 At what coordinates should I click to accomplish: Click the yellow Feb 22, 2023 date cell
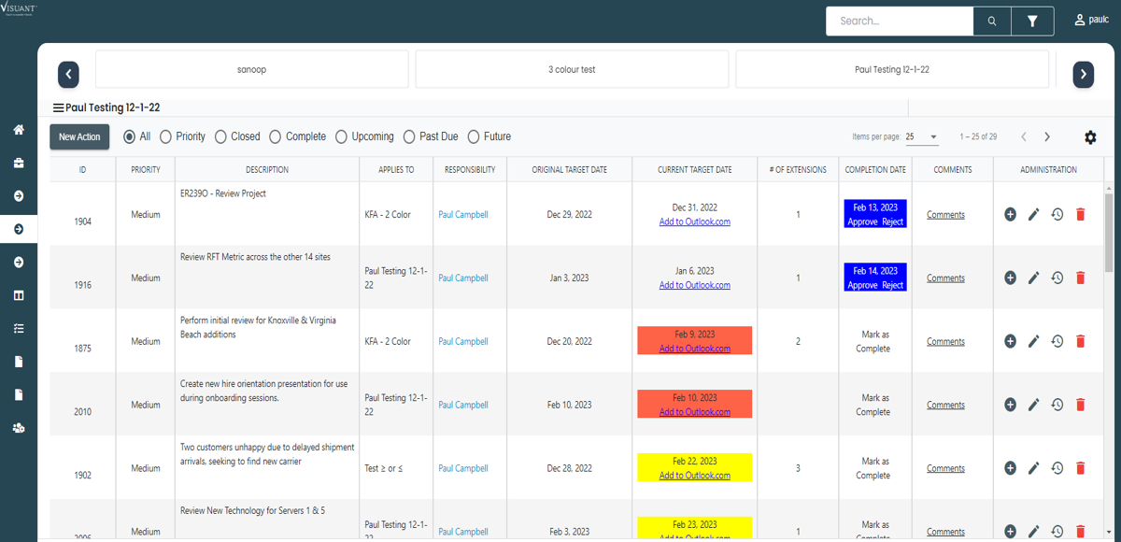click(x=694, y=467)
